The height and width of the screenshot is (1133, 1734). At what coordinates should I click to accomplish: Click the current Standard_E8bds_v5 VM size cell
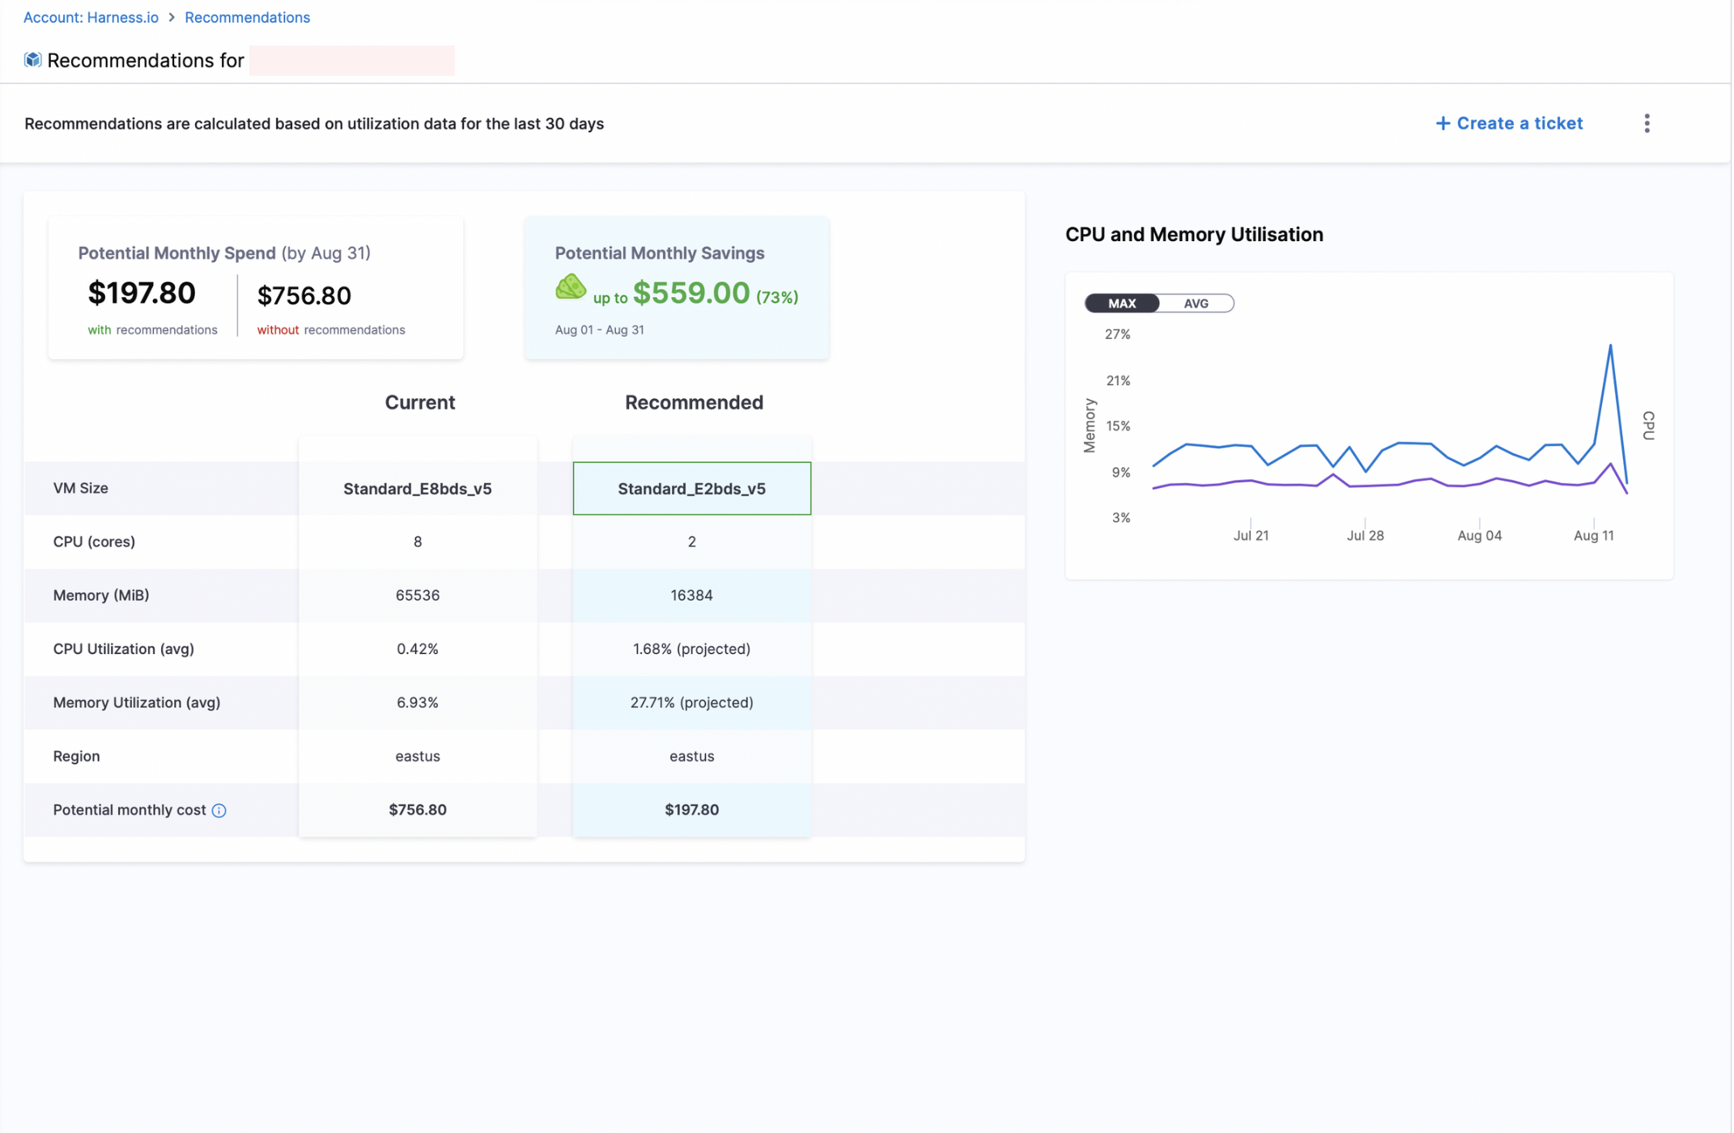[417, 488]
